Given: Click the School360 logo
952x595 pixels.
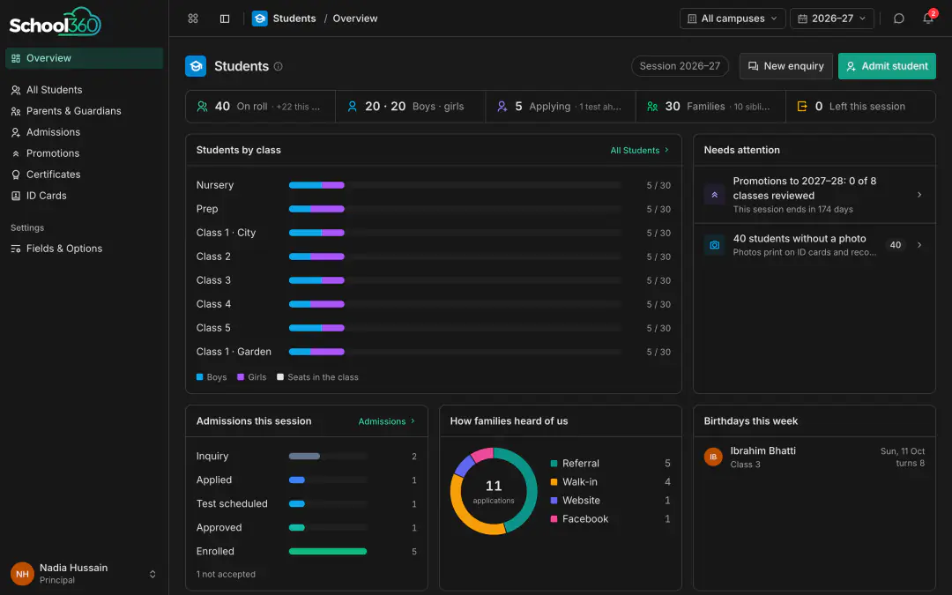Looking at the screenshot, I should click(x=56, y=22).
